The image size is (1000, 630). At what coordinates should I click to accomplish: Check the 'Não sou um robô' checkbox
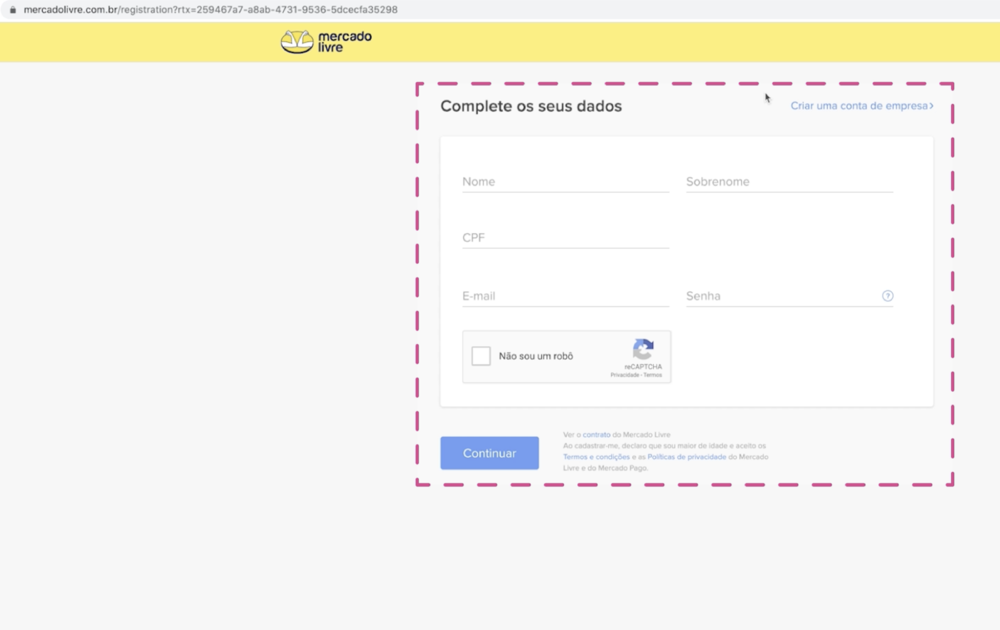(481, 356)
